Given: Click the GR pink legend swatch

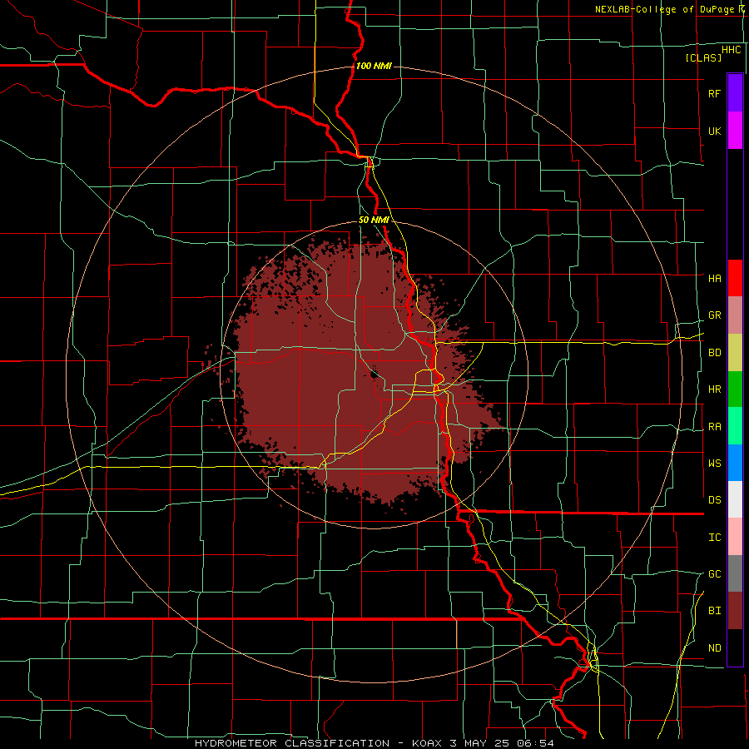Looking at the screenshot, I should click(735, 315).
